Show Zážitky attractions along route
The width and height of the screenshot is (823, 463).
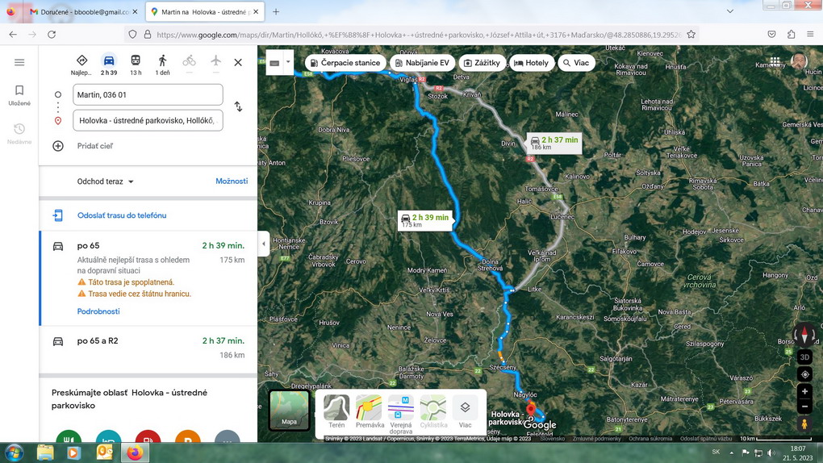tap(482, 62)
